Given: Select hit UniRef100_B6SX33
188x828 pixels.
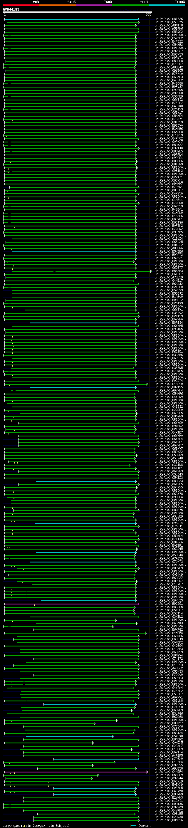Looking at the screenshot, I should [x=169, y=54].
